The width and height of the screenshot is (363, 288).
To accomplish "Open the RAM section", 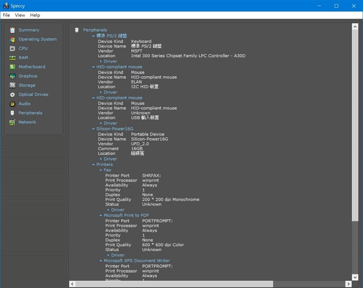I will [x=23, y=58].
